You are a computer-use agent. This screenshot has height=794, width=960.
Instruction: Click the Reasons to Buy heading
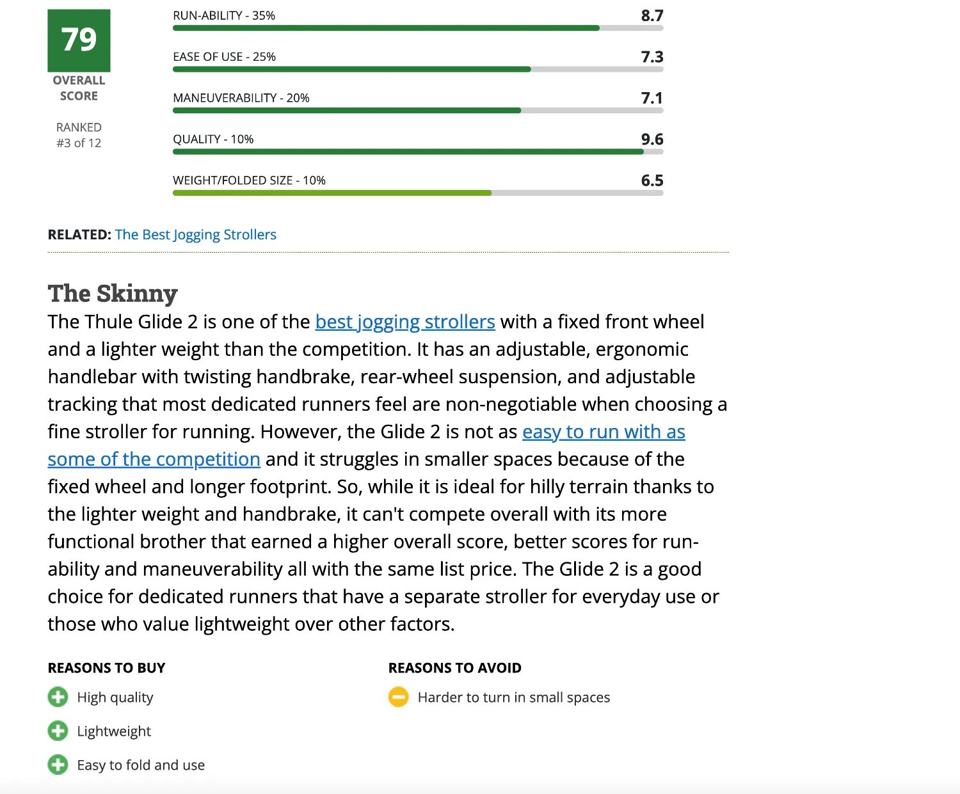click(x=106, y=668)
